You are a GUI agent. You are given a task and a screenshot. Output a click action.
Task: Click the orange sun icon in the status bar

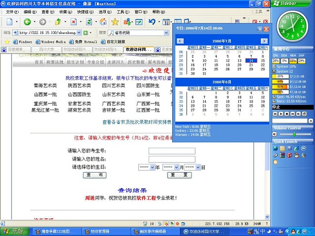(178, 223)
